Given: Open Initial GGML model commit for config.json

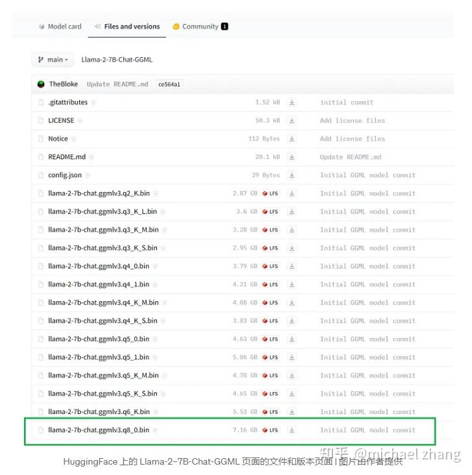Looking at the screenshot, I should [x=367, y=175].
